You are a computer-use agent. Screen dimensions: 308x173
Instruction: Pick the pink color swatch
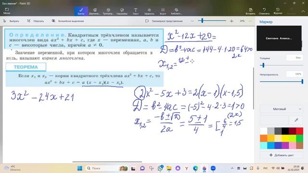click(x=292, y=145)
